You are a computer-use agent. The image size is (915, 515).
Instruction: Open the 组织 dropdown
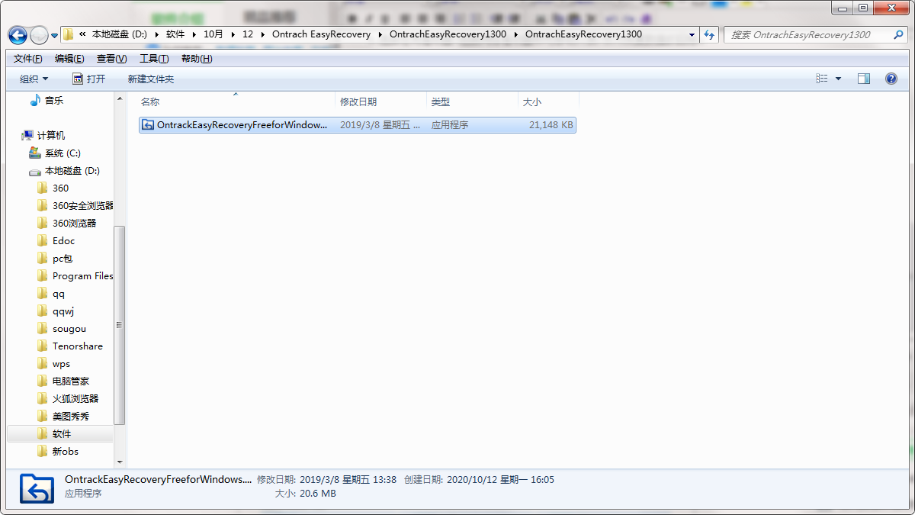(x=34, y=79)
